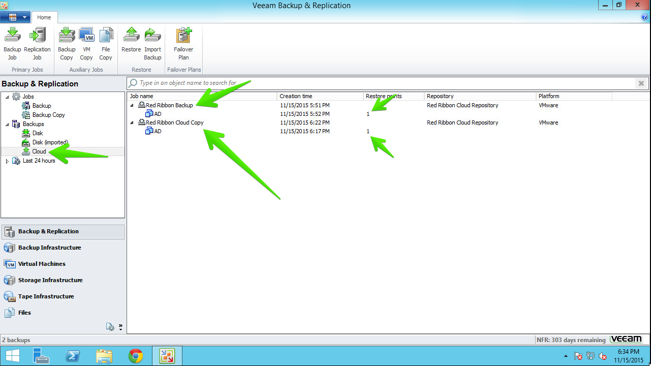The width and height of the screenshot is (651, 366).
Task: Click creation time 11/15/2015 5:51 PM
Action: pyautogui.click(x=304, y=105)
